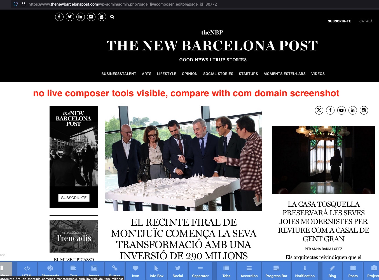Open the header Facebook icon
The image size is (379, 280).
59,17
